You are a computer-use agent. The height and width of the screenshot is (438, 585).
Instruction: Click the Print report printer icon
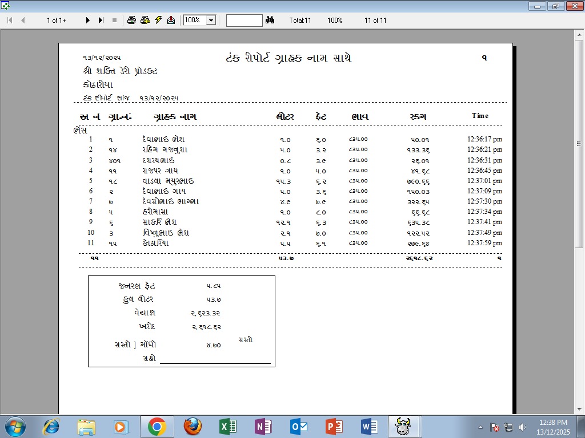[131, 20]
